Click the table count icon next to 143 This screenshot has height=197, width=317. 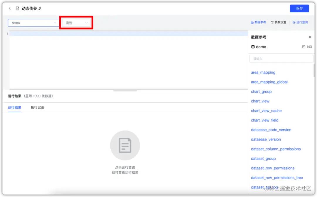pos(304,47)
